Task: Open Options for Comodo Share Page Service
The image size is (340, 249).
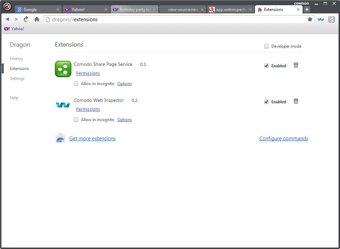Action: click(x=124, y=83)
